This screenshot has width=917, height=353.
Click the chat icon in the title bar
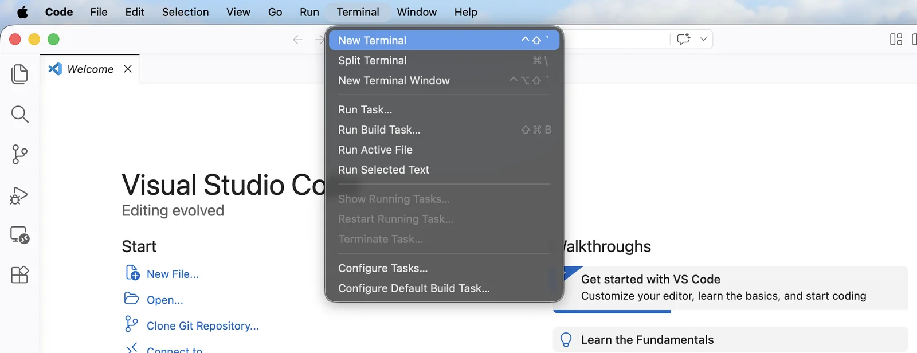[x=683, y=39]
